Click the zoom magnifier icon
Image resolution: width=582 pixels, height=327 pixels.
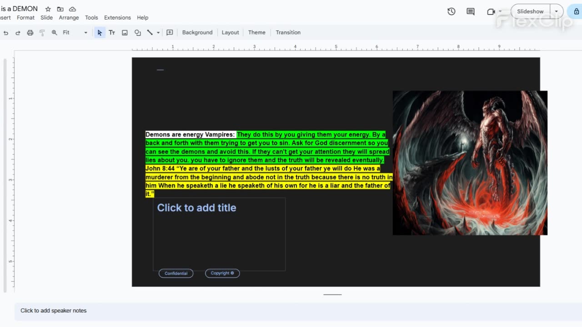click(55, 33)
